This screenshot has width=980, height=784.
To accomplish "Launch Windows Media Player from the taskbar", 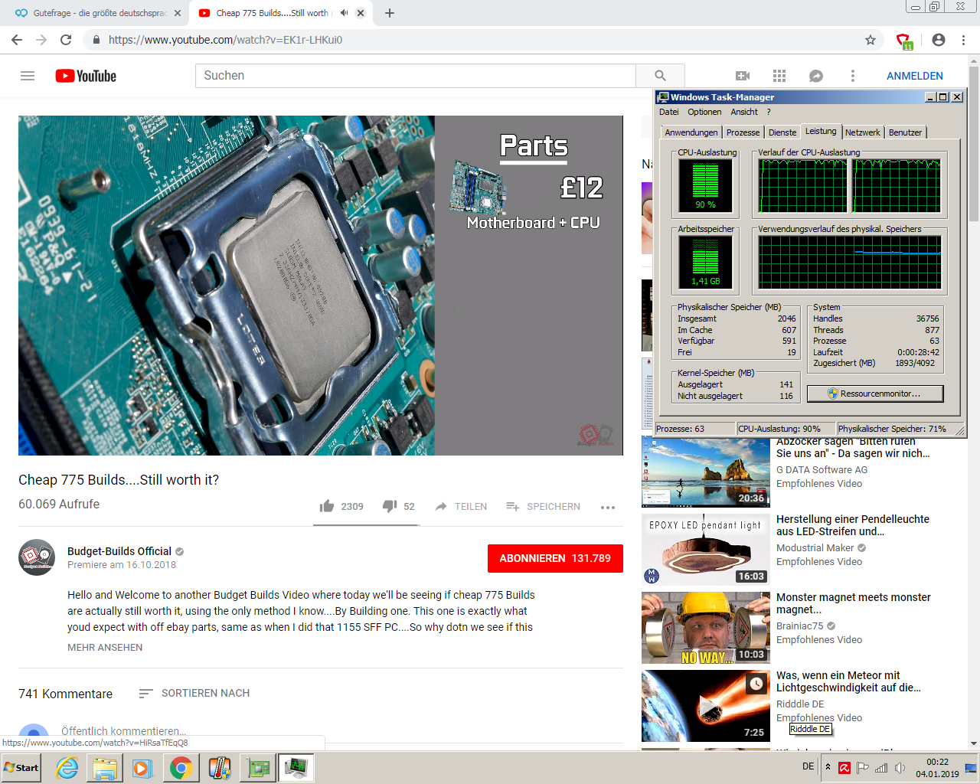I will tap(142, 768).
